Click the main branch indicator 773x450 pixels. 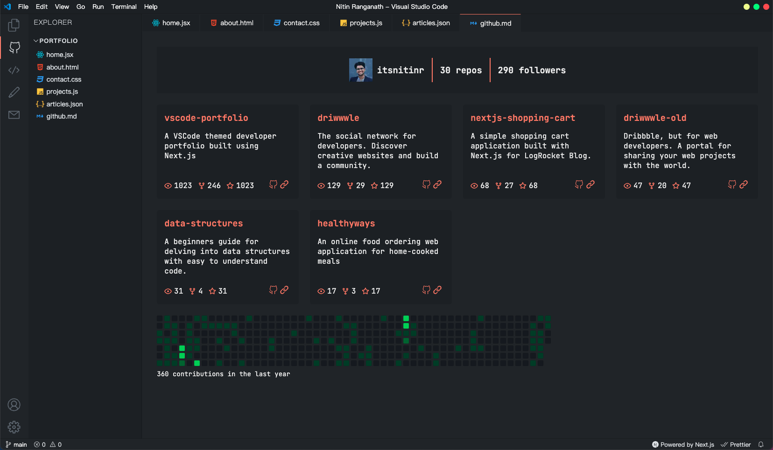click(x=16, y=444)
